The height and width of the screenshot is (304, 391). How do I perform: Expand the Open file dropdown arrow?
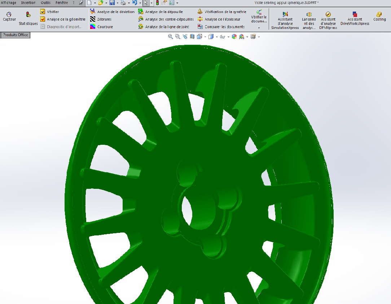tap(106, 3)
